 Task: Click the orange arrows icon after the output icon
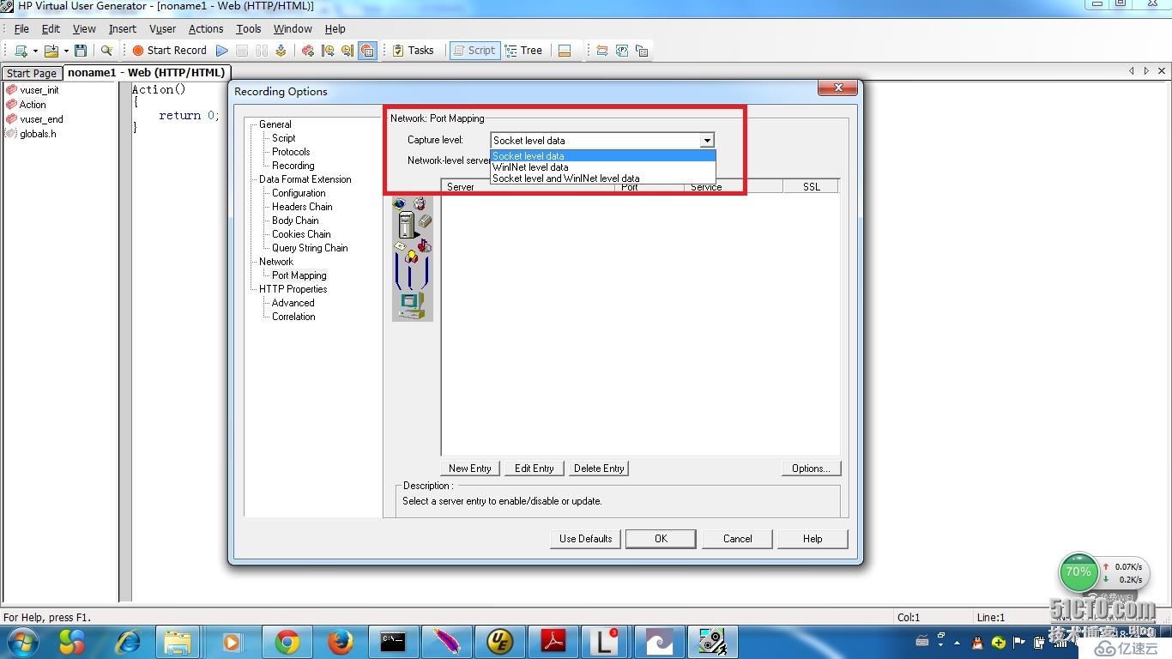pyautogui.click(x=602, y=51)
